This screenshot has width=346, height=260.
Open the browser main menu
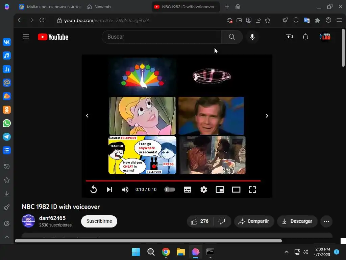pyautogui.click(x=339, y=20)
